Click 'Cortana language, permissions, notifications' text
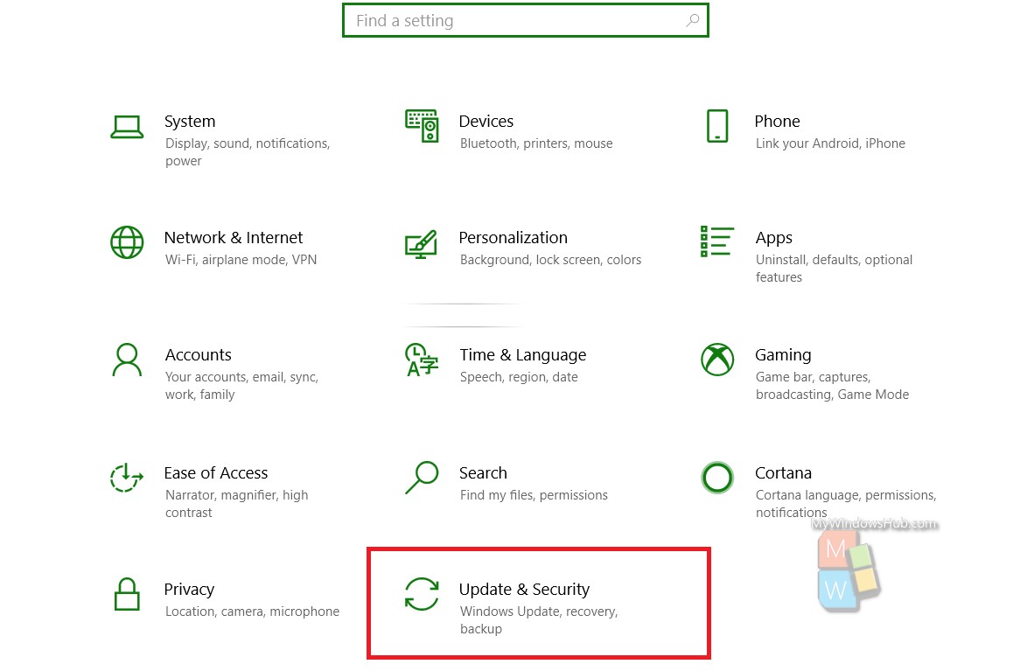Screen dimensions: 1034x671 [x=846, y=504]
